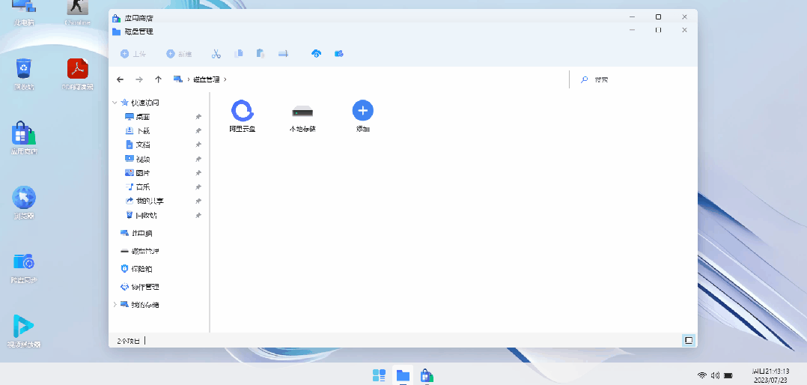
Task: Toggle the pin next to 我的共享
Action: [198, 201]
